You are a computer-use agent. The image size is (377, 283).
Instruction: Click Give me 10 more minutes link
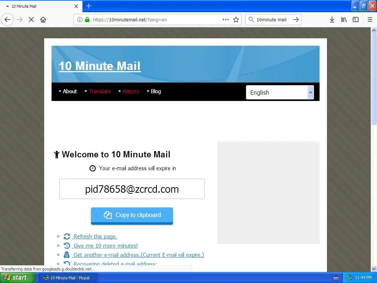tap(106, 246)
